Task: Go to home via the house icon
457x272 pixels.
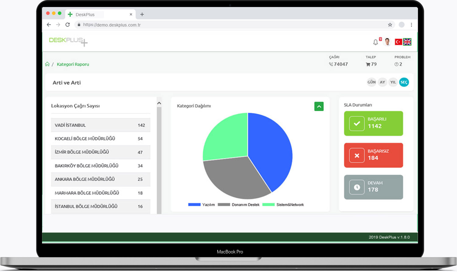Action: point(47,64)
